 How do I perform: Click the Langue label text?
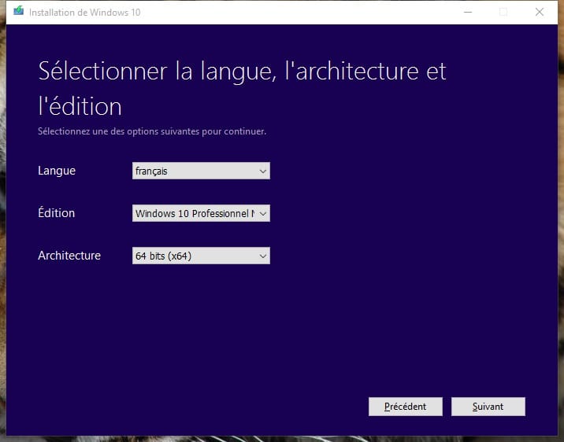pos(57,171)
